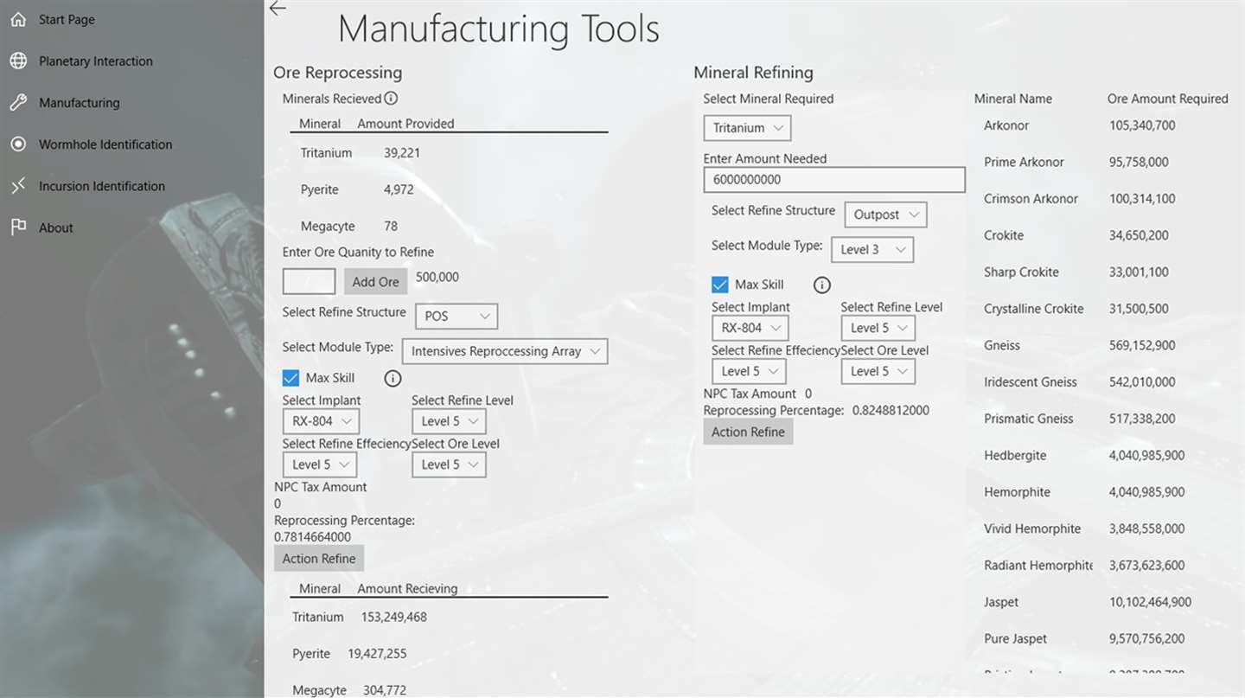Screen dimensions: 1245x698
Task: Uncheck Max Skill in Ore Reprocessing
Action: tap(290, 378)
